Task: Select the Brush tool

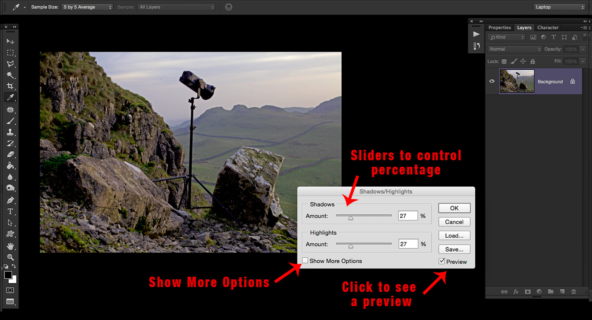Action: (10, 121)
